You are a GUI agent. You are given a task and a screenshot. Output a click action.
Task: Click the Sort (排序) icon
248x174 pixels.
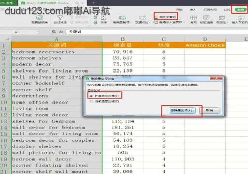tap(103, 19)
